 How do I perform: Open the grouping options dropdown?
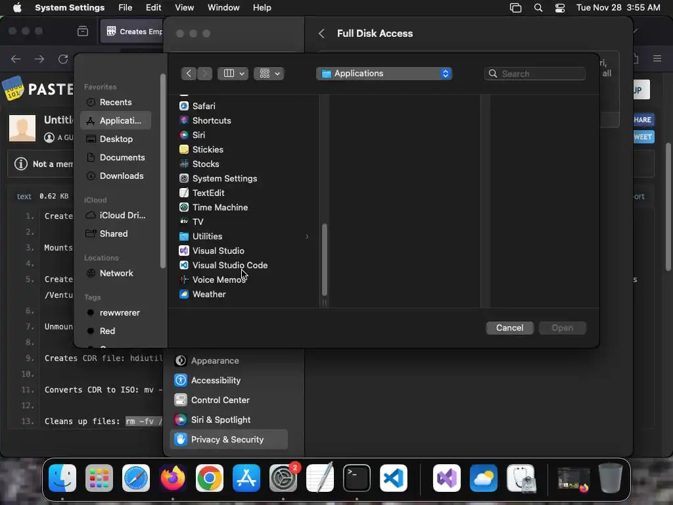pyautogui.click(x=269, y=74)
